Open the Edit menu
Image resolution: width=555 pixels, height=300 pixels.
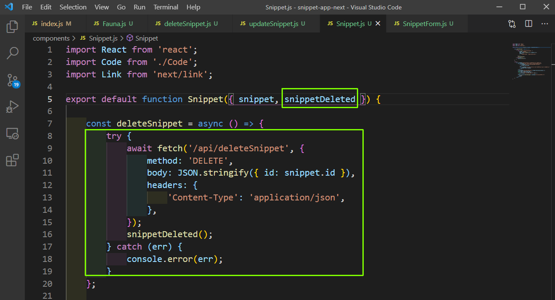(x=46, y=7)
